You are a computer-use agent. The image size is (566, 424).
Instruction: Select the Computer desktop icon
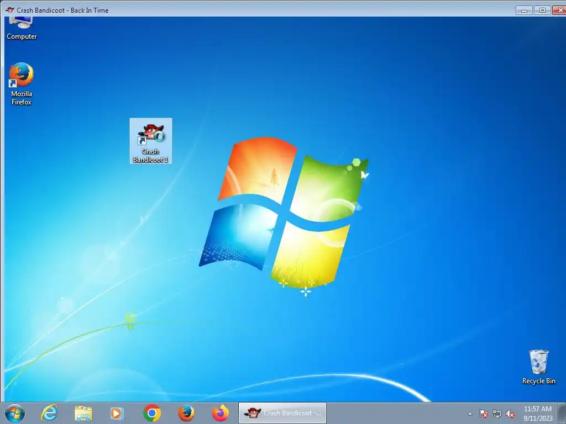(x=22, y=29)
